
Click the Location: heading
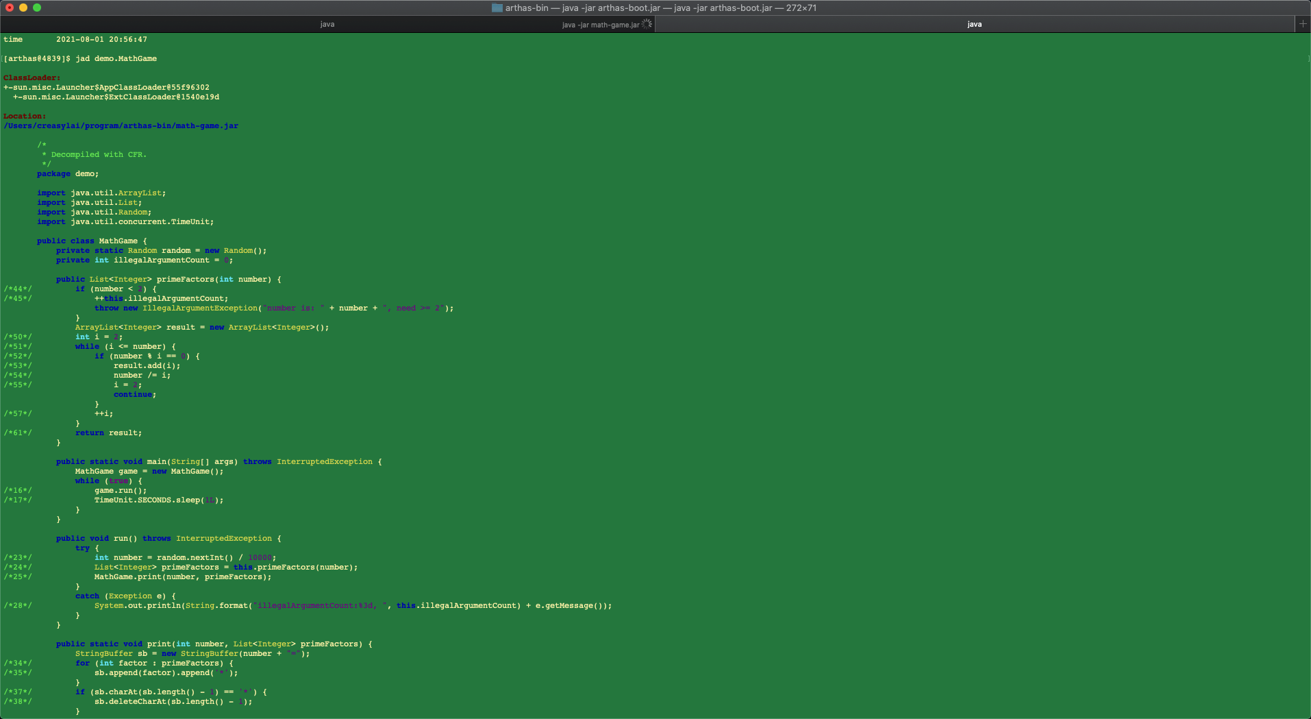pyautogui.click(x=25, y=117)
